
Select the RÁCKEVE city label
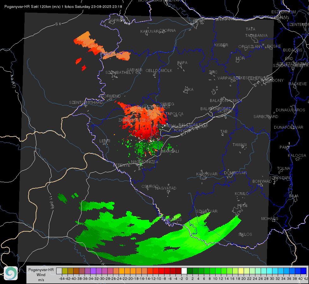298,84
